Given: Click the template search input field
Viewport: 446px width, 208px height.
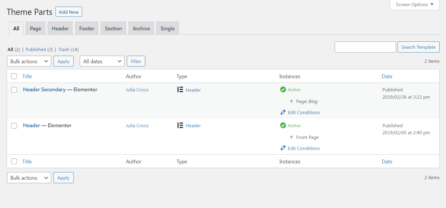Looking at the screenshot, I should point(365,47).
